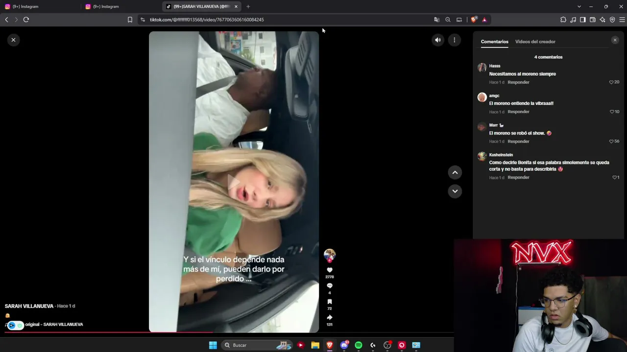Reply to Kusheinstein's comment

(518, 177)
